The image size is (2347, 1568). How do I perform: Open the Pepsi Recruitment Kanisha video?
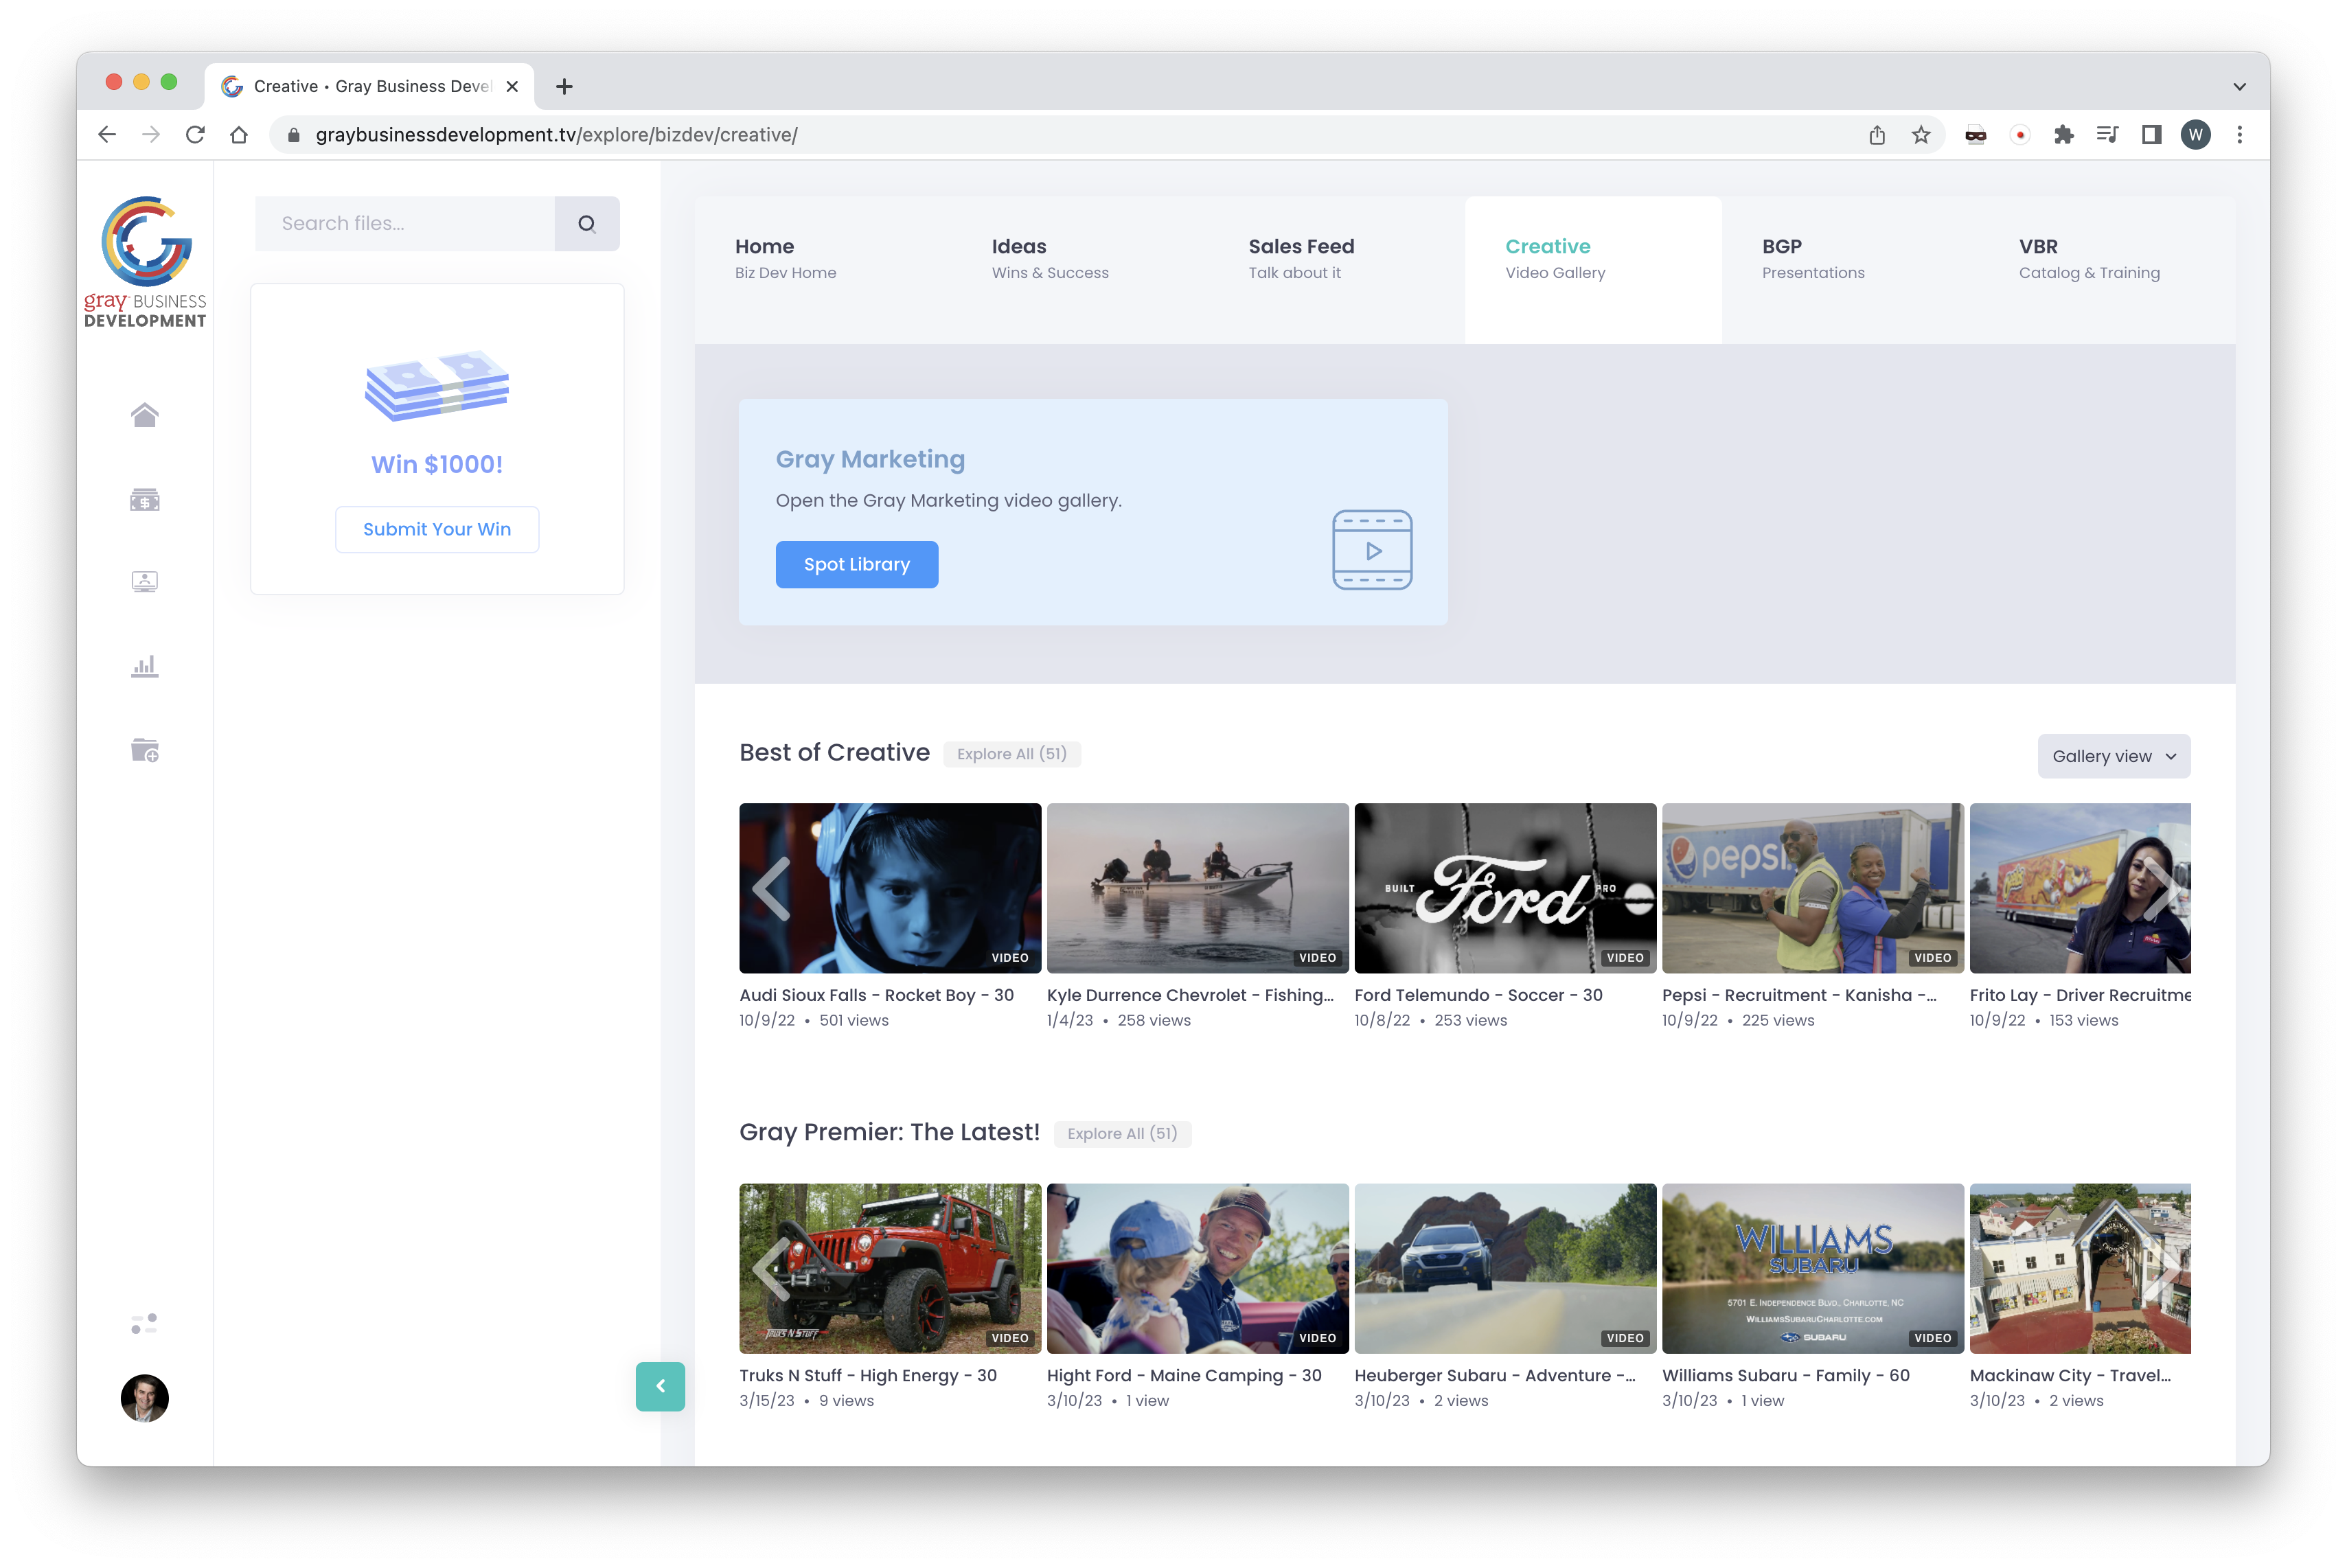click(1813, 888)
